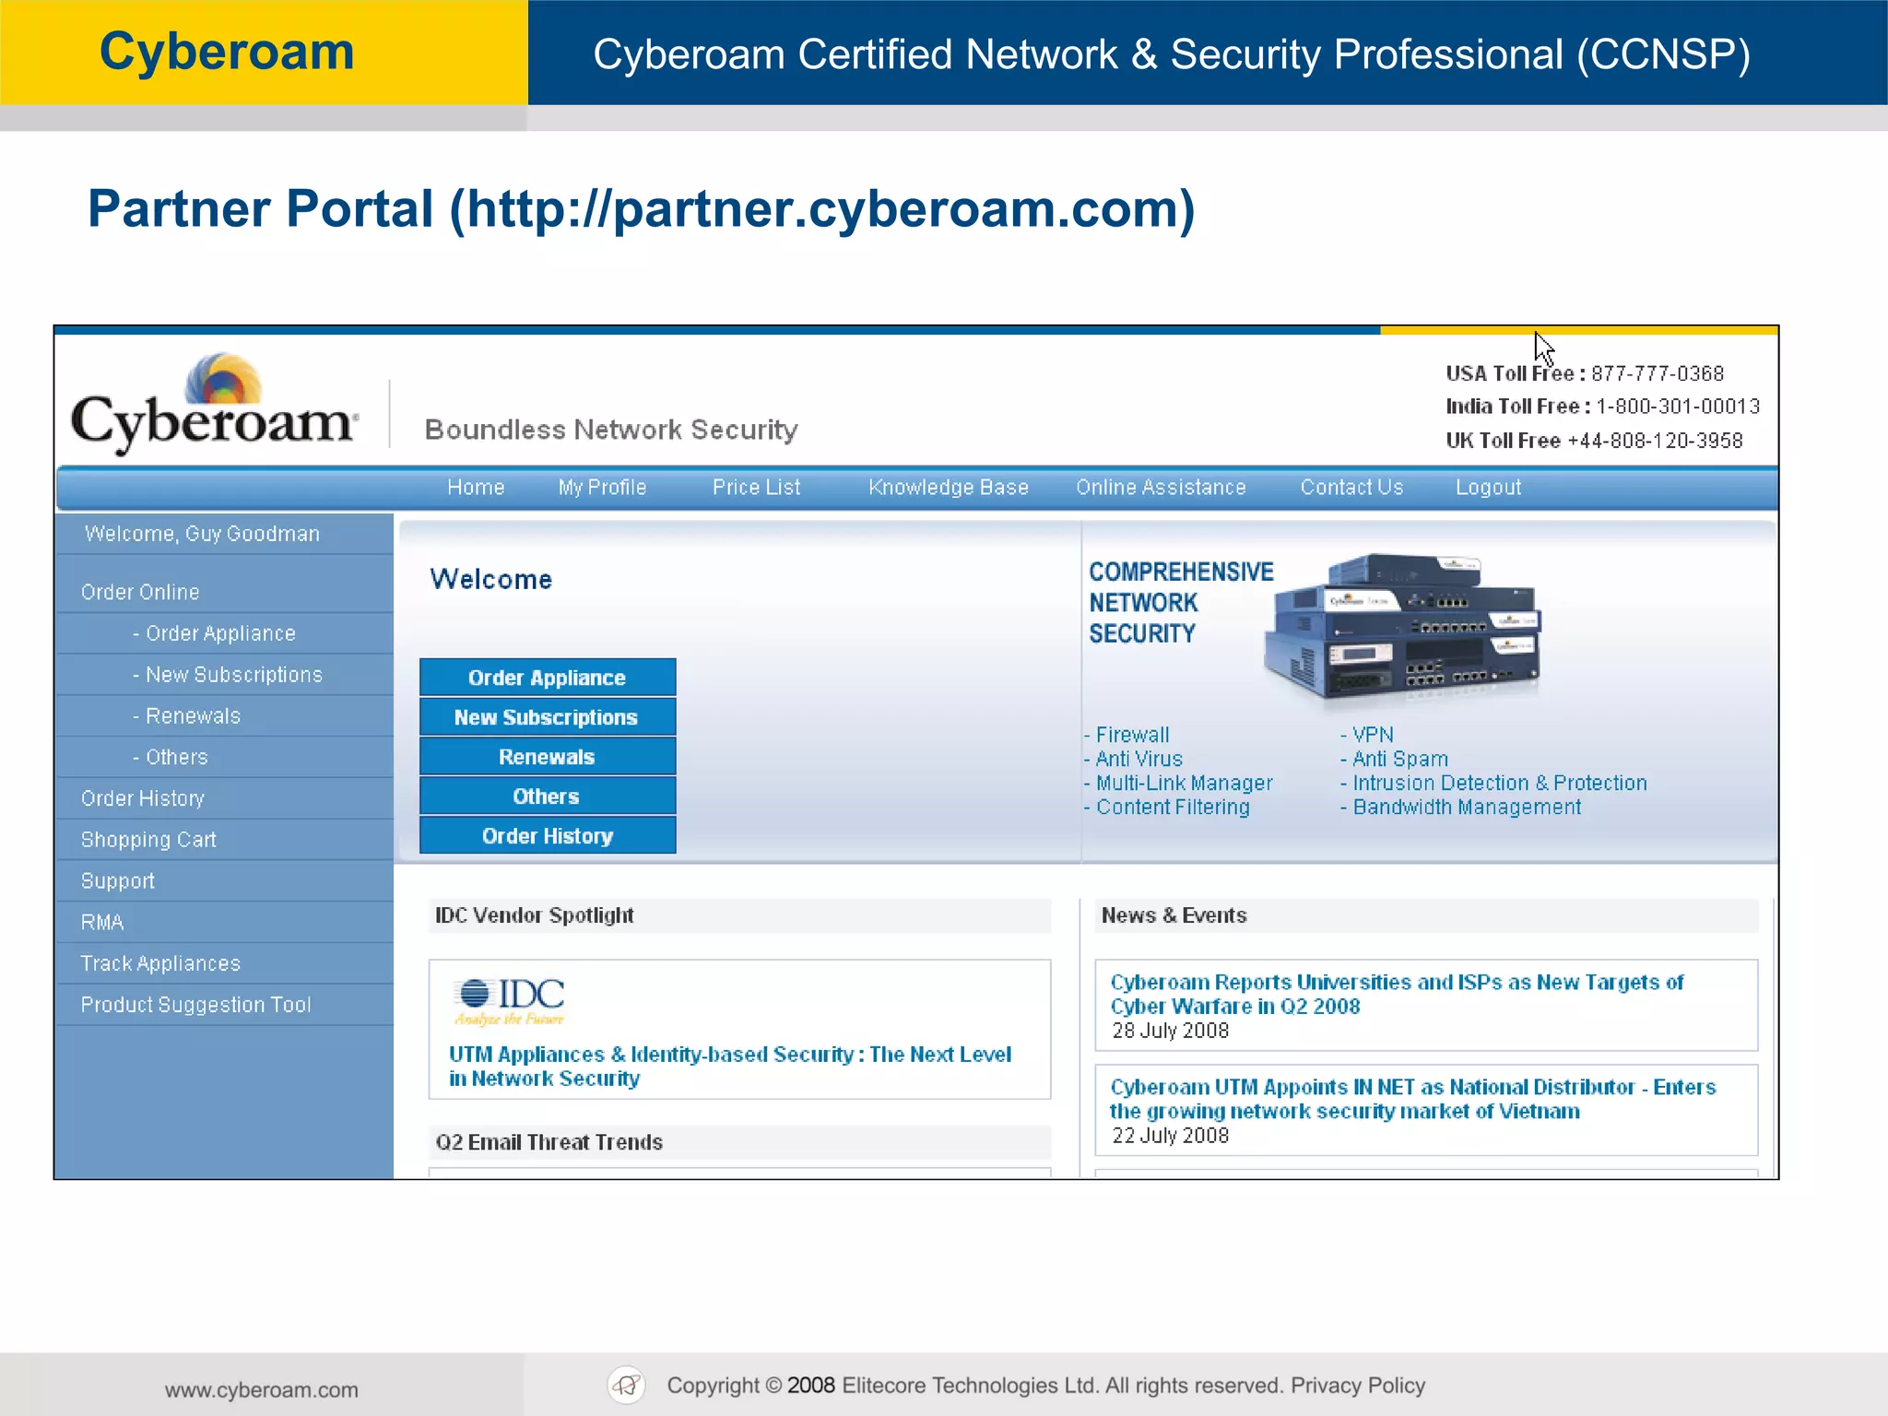Open the IN NET National Distributor news link
This screenshot has height=1416, width=1888.
[1412, 1099]
